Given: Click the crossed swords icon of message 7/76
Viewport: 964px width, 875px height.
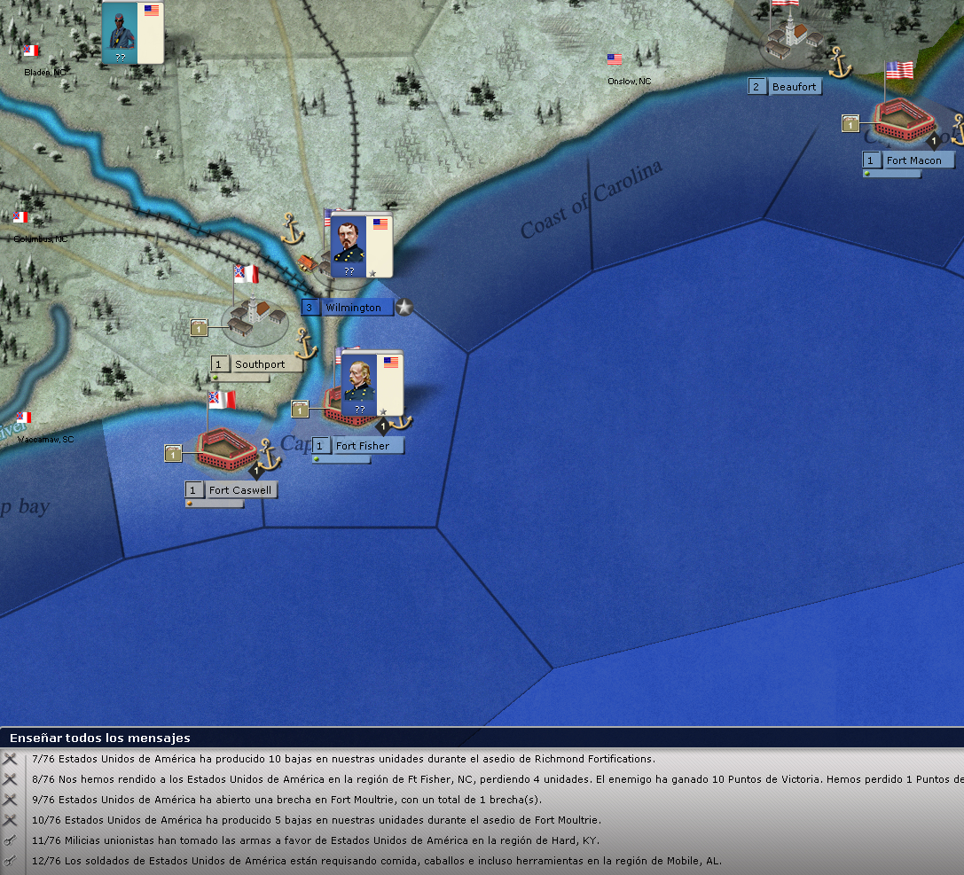Looking at the screenshot, I should point(10,759).
